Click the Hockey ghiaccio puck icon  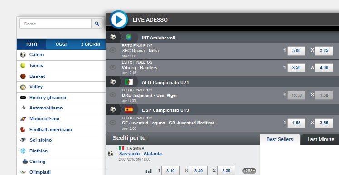pyautogui.click(x=23, y=98)
